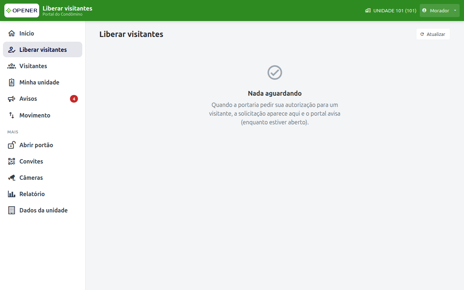Click the refresh arrow icon on Atualizar
The image size is (464, 290).
422,34
